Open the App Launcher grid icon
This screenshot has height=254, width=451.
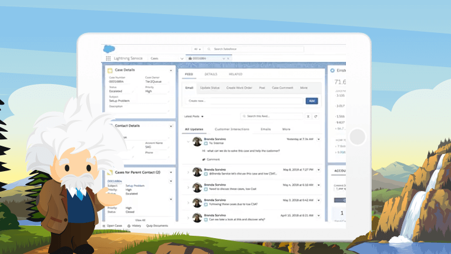tap(108, 58)
